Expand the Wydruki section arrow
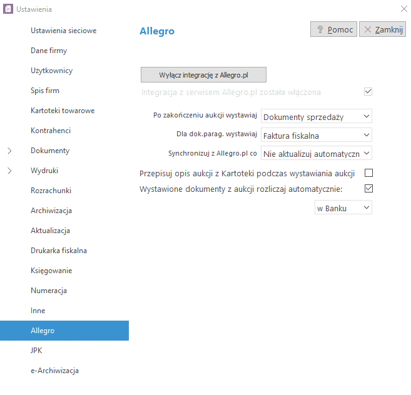The image size is (411, 395). [x=9, y=171]
